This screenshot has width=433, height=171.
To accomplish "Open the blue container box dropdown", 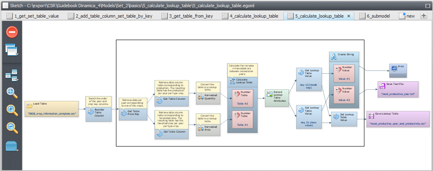I will coord(12,146).
